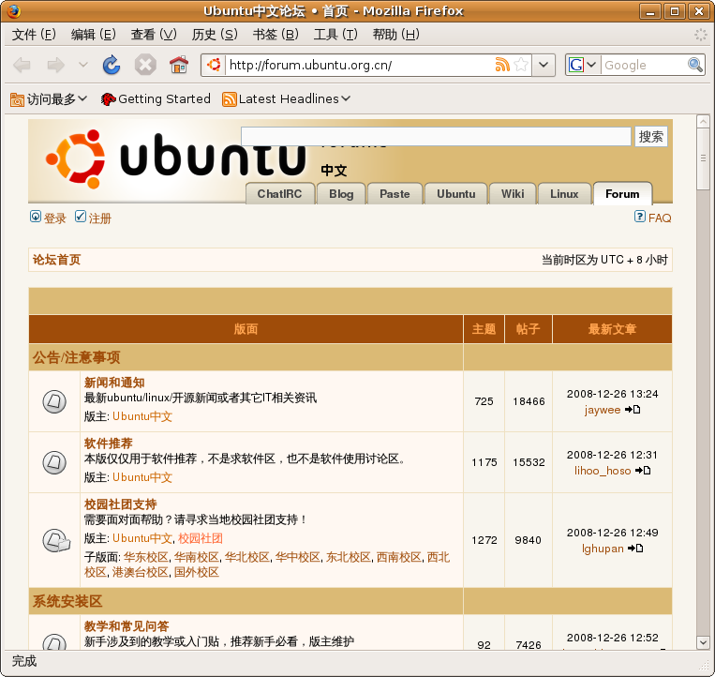Select the Forum tab
This screenshot has width=715, height=677.
click(622, 194)
